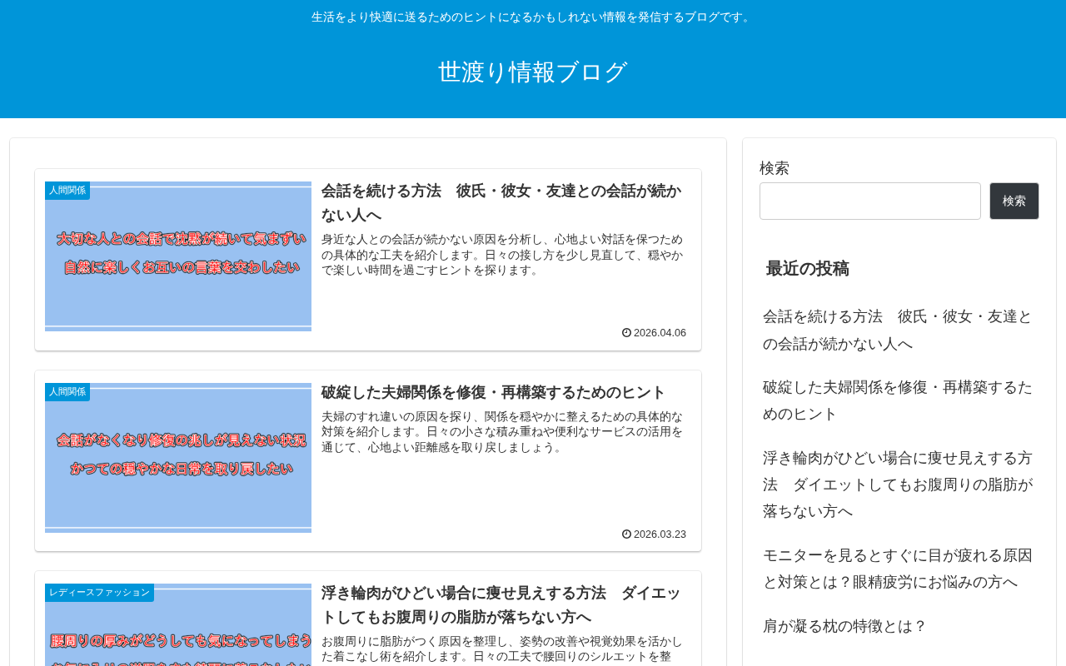Open the 破綻した夫婦関係 article thumbnail
The image size is (1066, 666).
[x=178, y=458]
